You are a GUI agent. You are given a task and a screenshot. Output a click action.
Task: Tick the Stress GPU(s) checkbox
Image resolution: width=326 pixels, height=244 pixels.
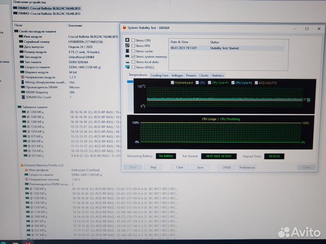(x=133, y=67)
